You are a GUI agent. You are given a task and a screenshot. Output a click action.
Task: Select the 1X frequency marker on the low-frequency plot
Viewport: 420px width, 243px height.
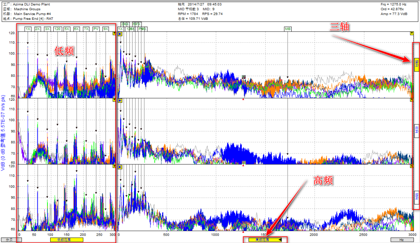(x=27, y=28)
